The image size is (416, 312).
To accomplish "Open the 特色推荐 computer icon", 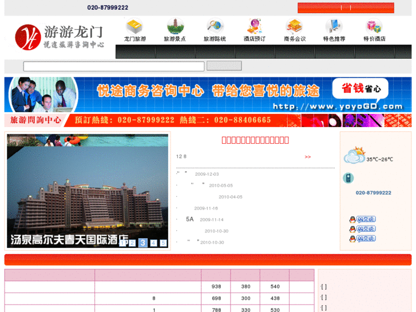I will (x=334, y=30).
